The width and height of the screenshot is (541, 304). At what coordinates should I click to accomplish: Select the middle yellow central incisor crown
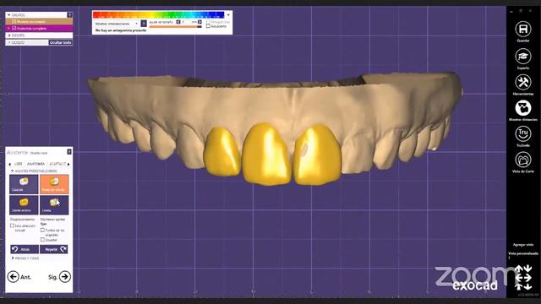tap(266, 154)
